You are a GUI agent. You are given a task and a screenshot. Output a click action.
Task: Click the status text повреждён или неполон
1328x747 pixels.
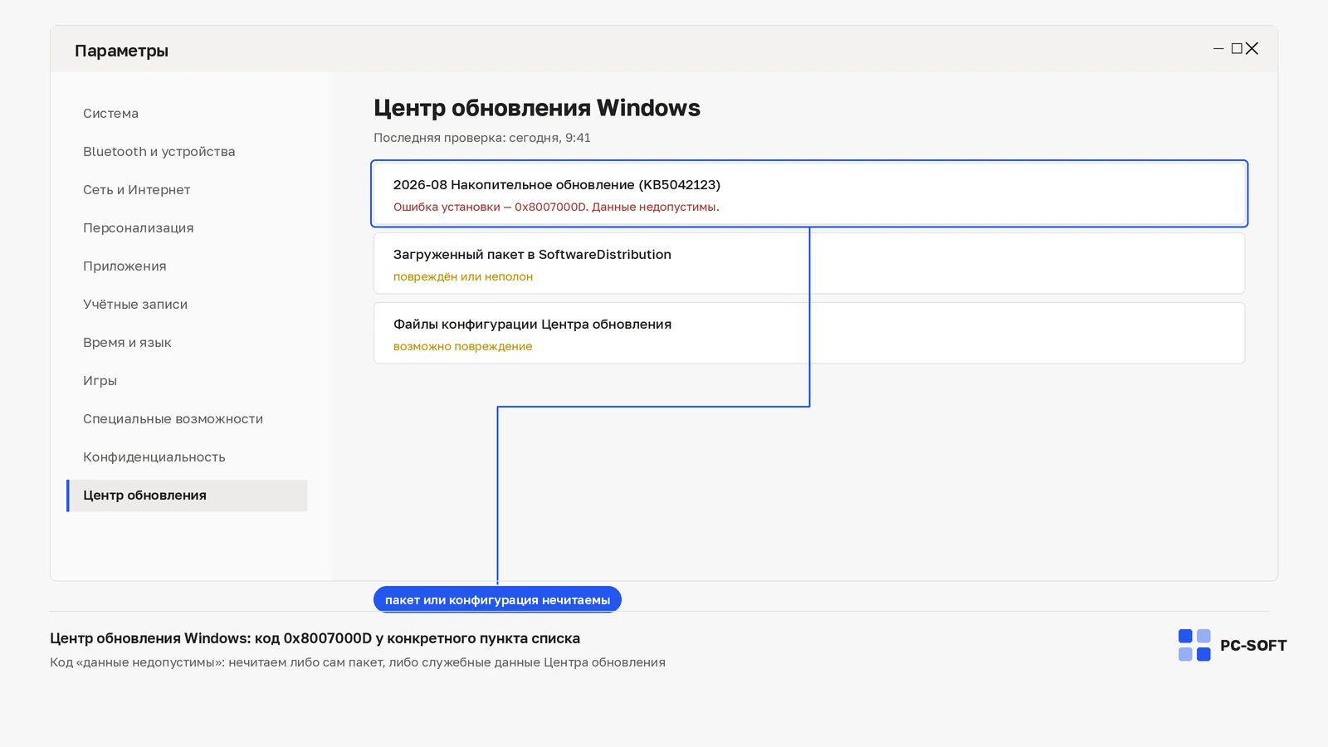point(463,276)
